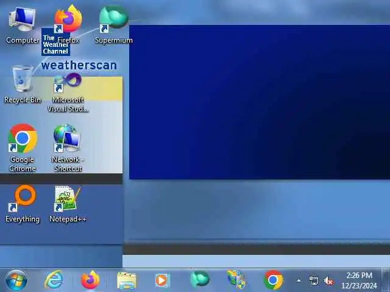Open Notepad++ from the desktop

tap(68, 204)
